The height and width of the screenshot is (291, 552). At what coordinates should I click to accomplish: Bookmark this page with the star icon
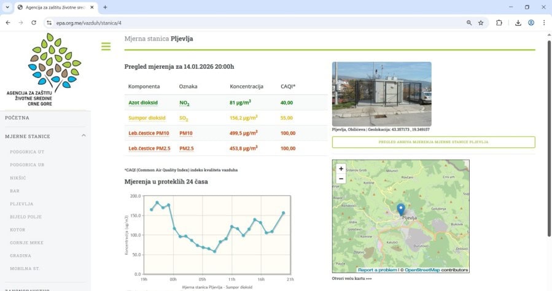coord(481,23)
